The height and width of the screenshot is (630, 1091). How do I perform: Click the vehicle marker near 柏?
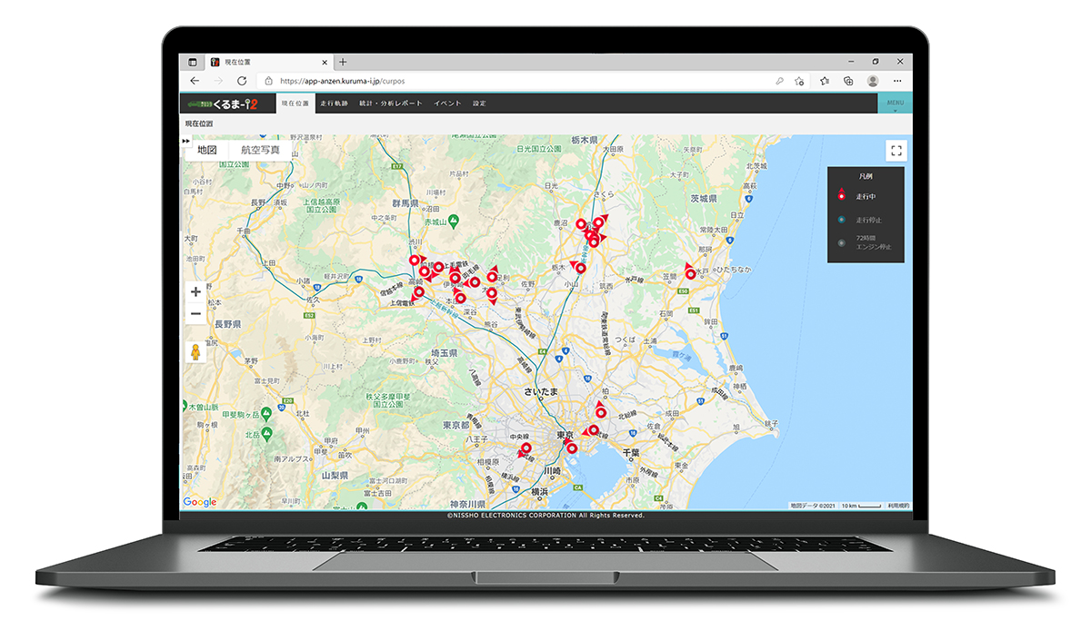coord(600,412)
